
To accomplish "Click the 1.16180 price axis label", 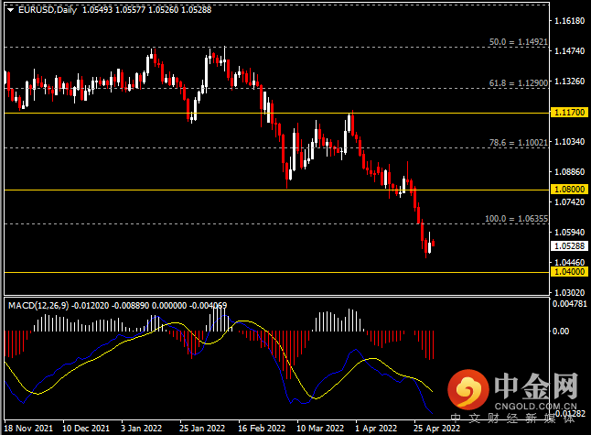I will click(x=570, y=21).
